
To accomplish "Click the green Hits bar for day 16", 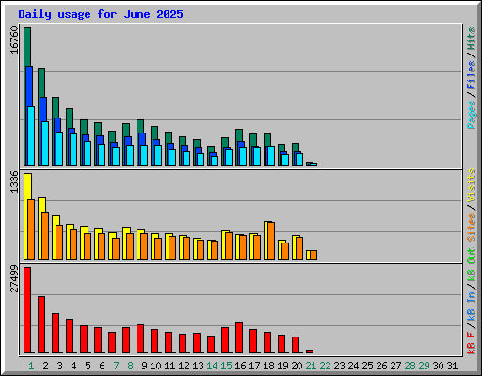I will coord(239,134).
